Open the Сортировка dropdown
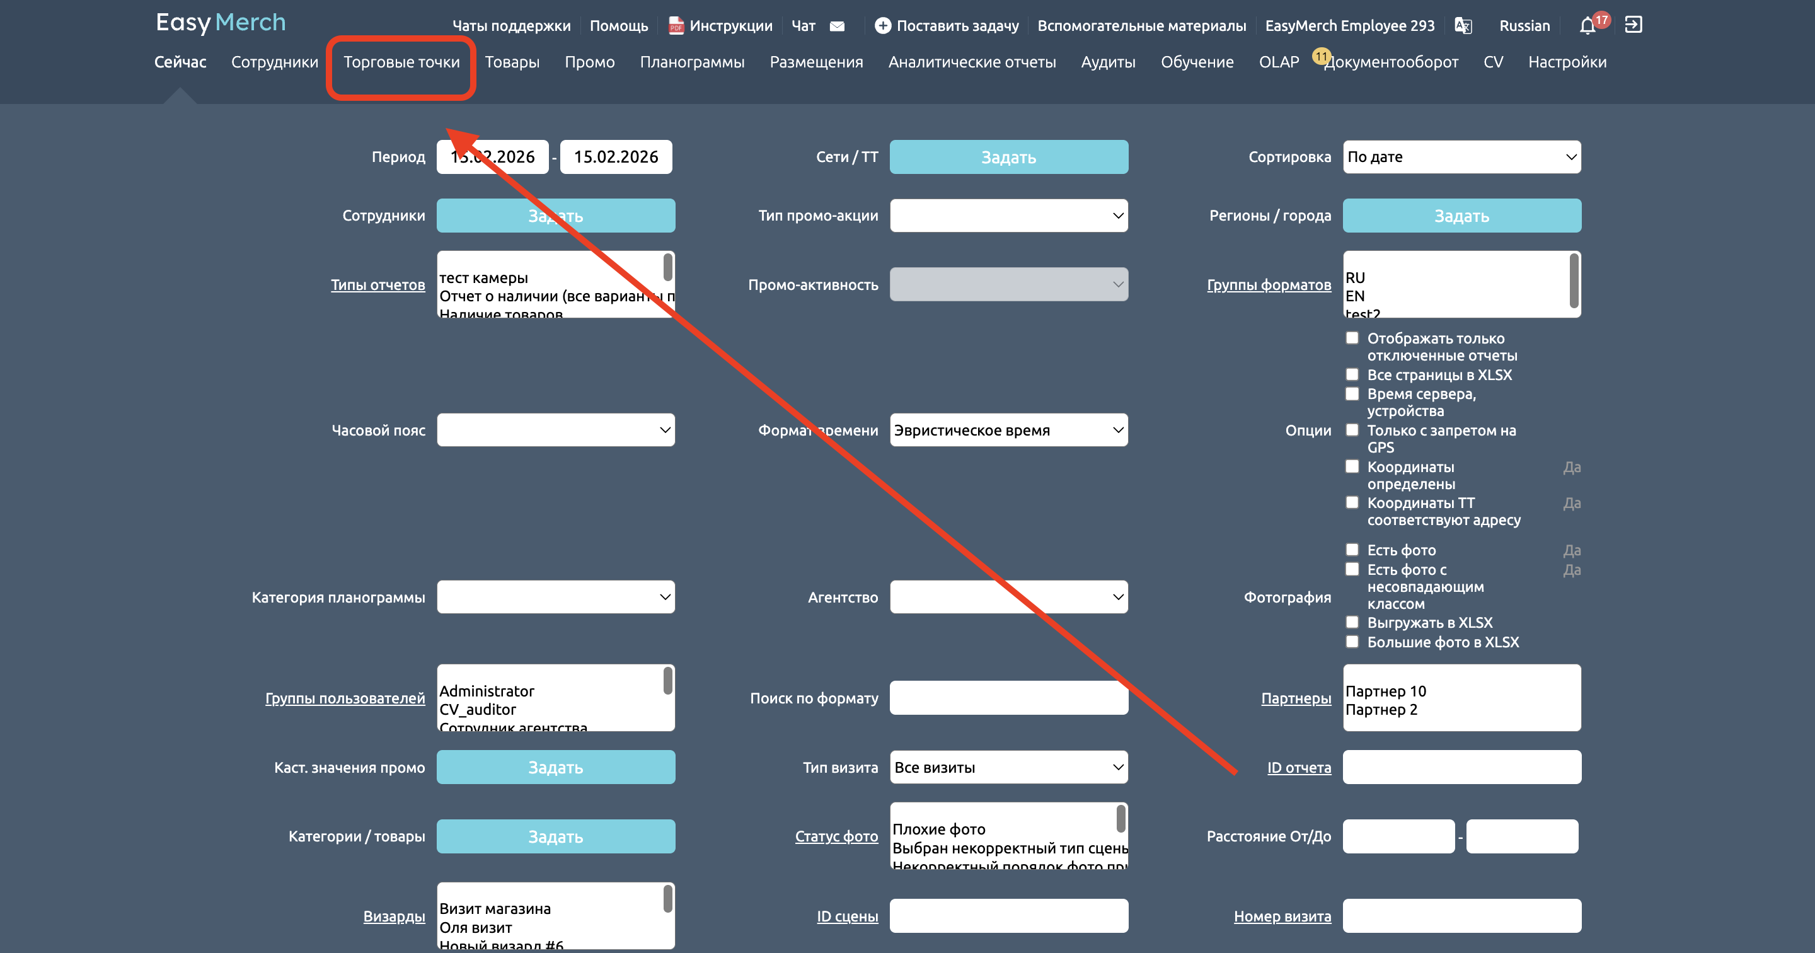Screen dimensions: 1815x953 click(1461, 156)
